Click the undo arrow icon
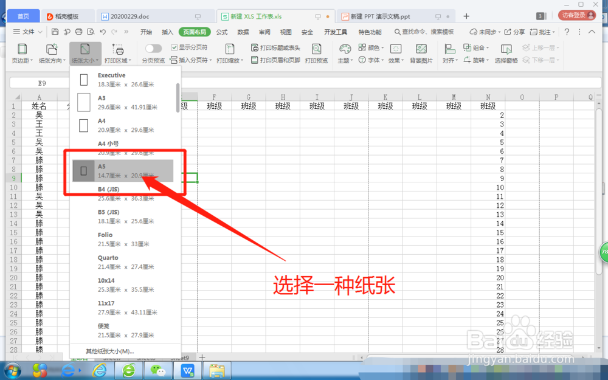The width and height of the screenshot is (608, 380). pyautogui.click(x=103, y=32)
